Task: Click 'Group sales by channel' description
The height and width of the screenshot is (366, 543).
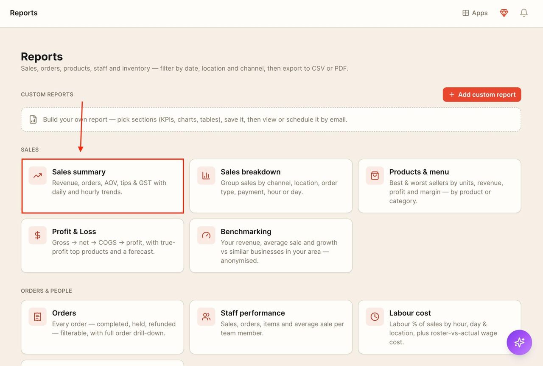Action: click(279, 187)
